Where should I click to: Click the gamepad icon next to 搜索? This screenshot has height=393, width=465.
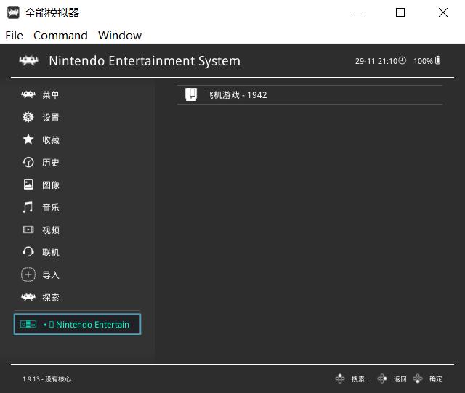340,378
